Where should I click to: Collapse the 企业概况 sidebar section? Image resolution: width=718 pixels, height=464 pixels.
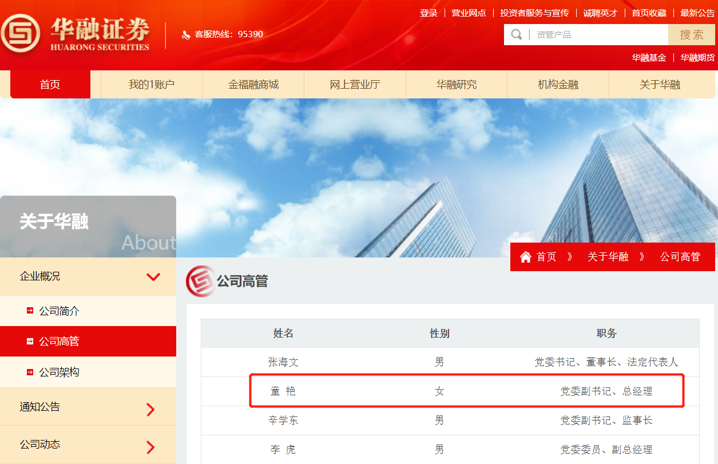click(x=153, y=276)
